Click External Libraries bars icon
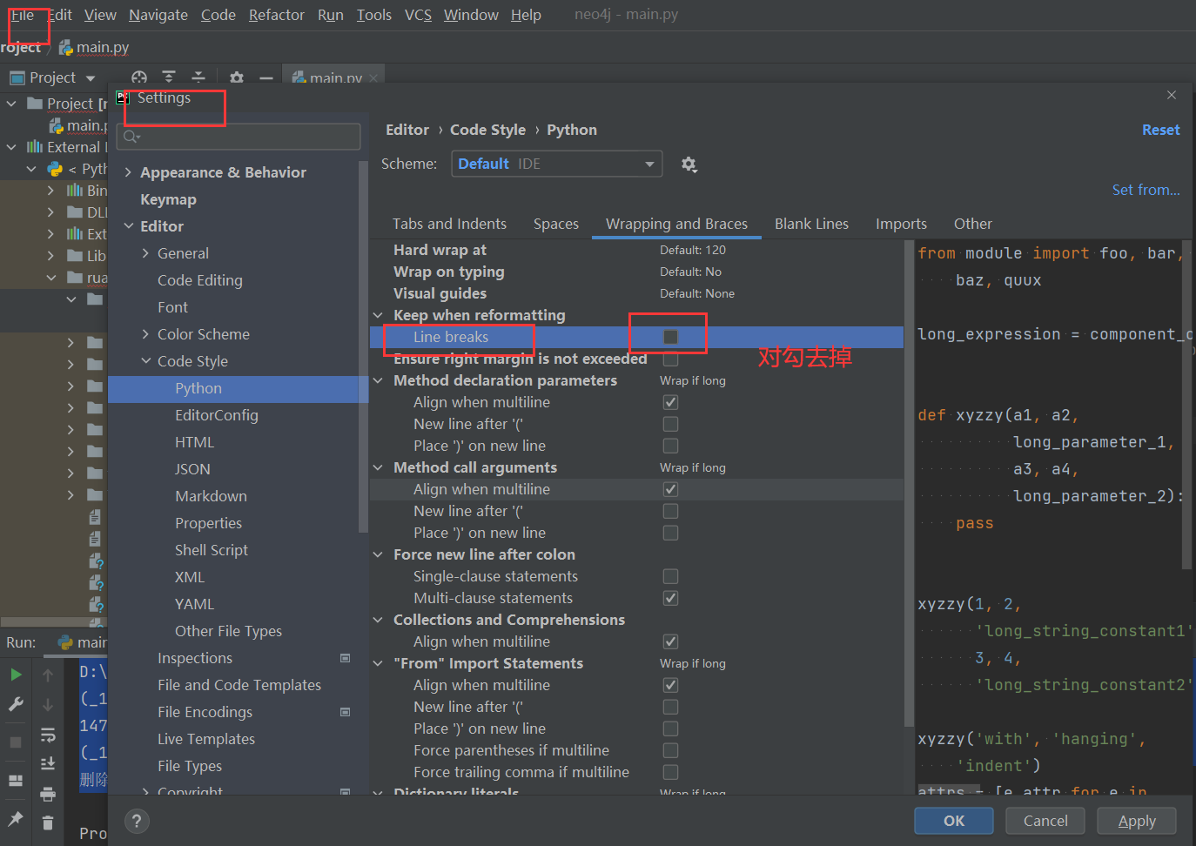This screenshot has height=846, width=1196. [x=35, y=147]
